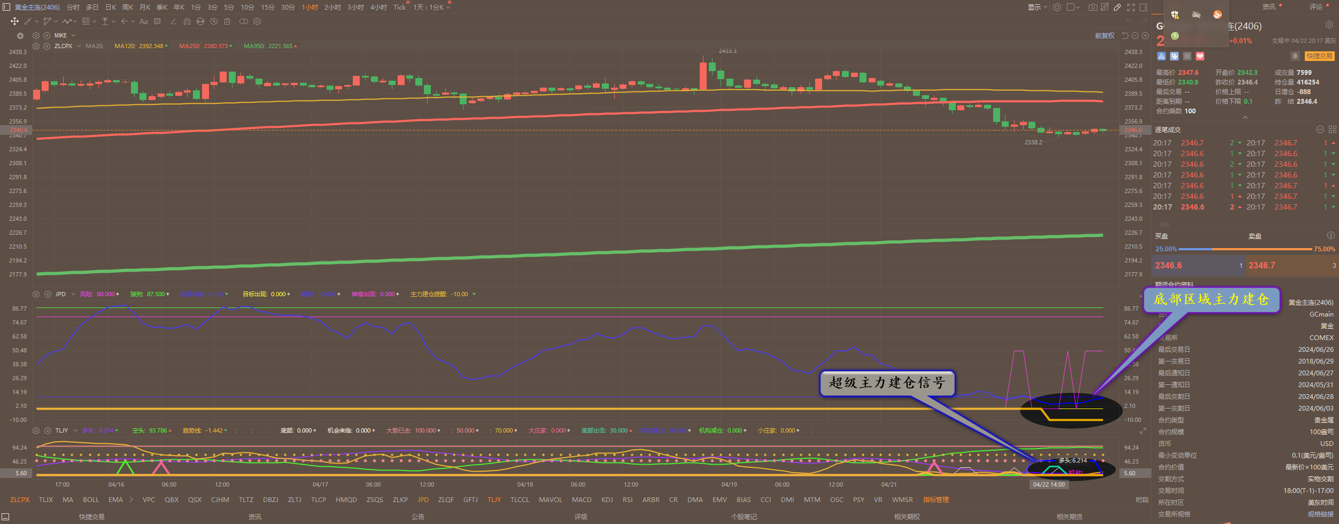Toggle the right side panel
This screenshot has width=1339, height=524.
pos(1143,7)
